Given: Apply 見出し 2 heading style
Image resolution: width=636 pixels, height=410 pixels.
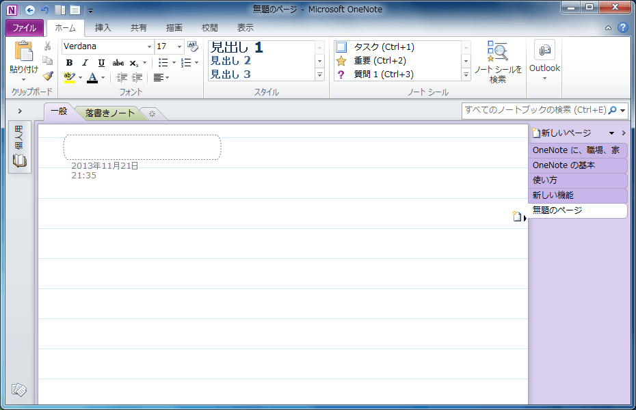Looking at the screenshot, I should [x=230, y=61].
